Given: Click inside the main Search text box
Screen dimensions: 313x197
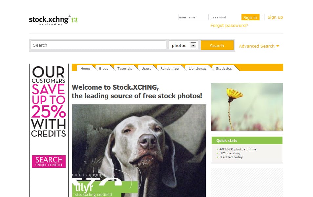Looking at the screenshot, I should (98, 45).
